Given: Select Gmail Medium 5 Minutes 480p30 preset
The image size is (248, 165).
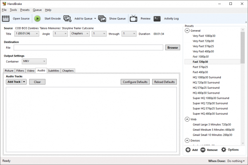Looking at the screenshot, I should point(214,130).
